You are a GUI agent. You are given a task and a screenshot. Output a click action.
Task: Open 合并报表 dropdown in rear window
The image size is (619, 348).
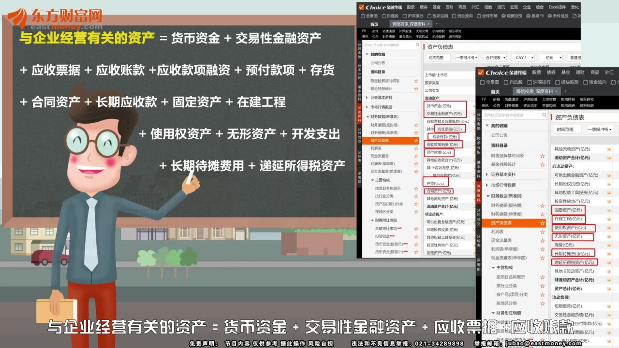click(495, 58)
